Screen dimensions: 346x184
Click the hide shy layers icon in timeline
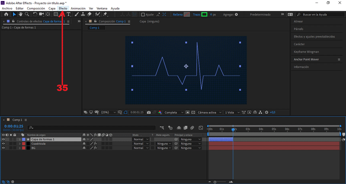[179, 128]
